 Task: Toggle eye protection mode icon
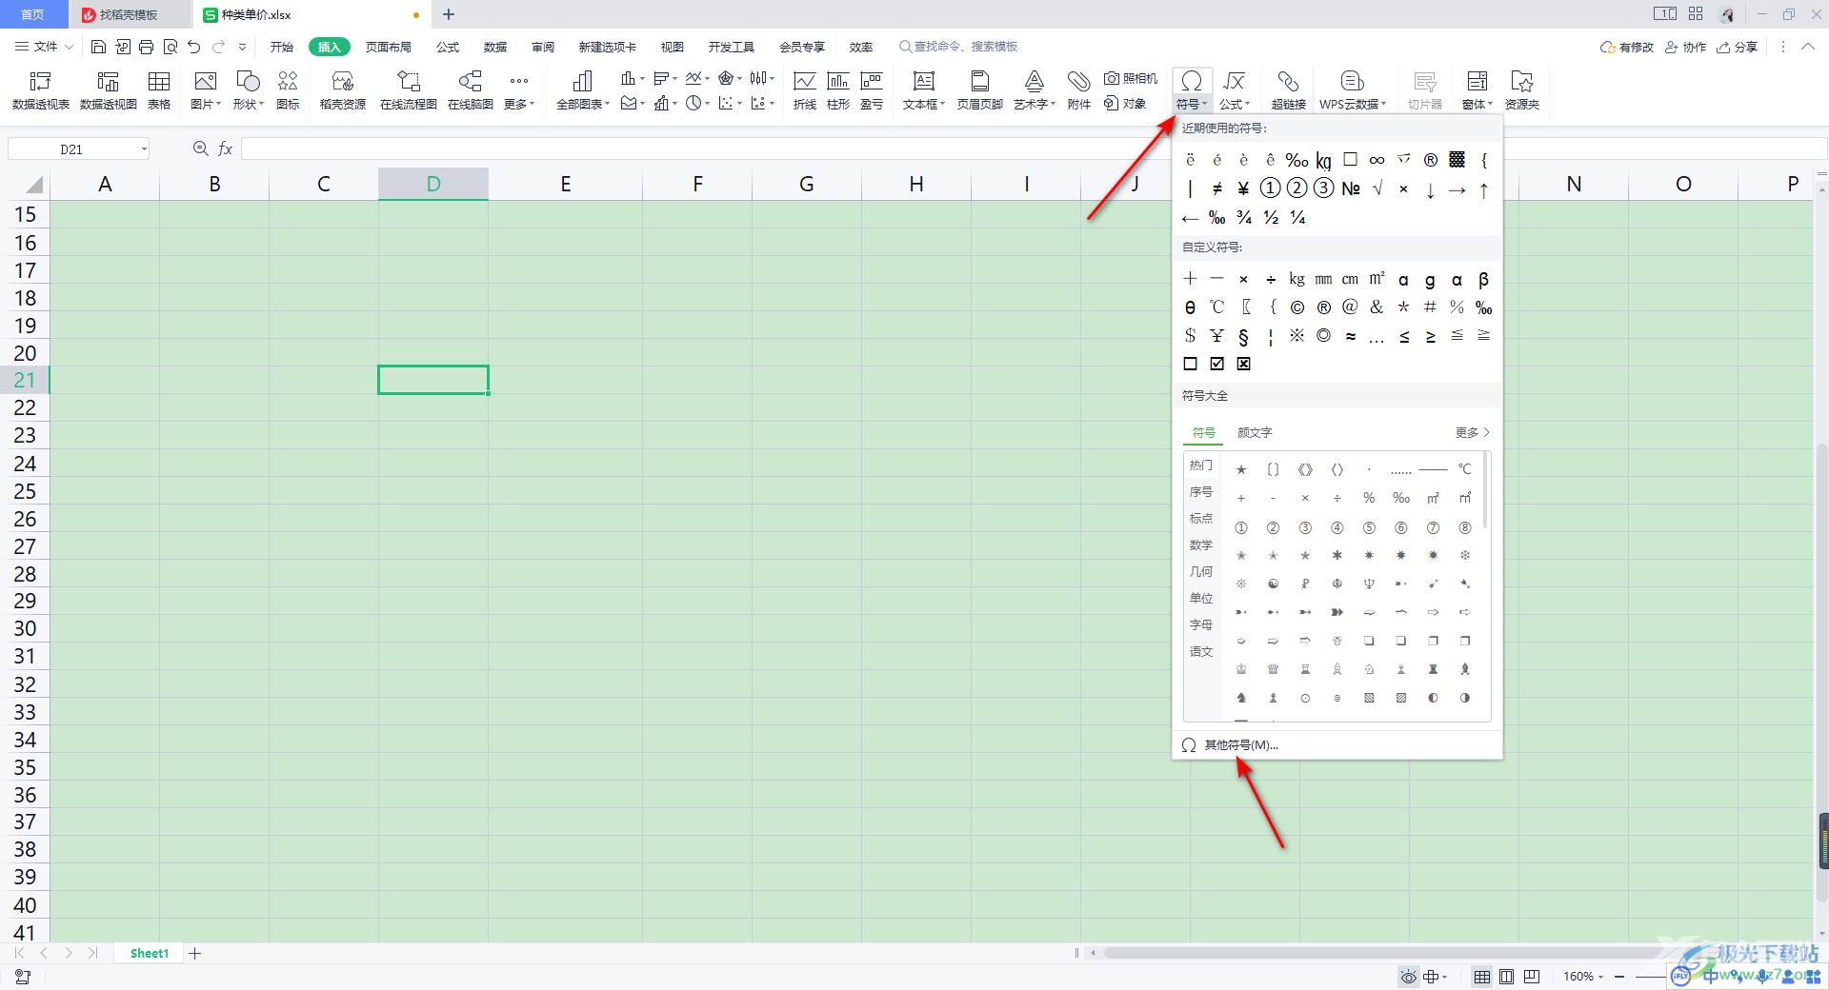click(1408, 977)
